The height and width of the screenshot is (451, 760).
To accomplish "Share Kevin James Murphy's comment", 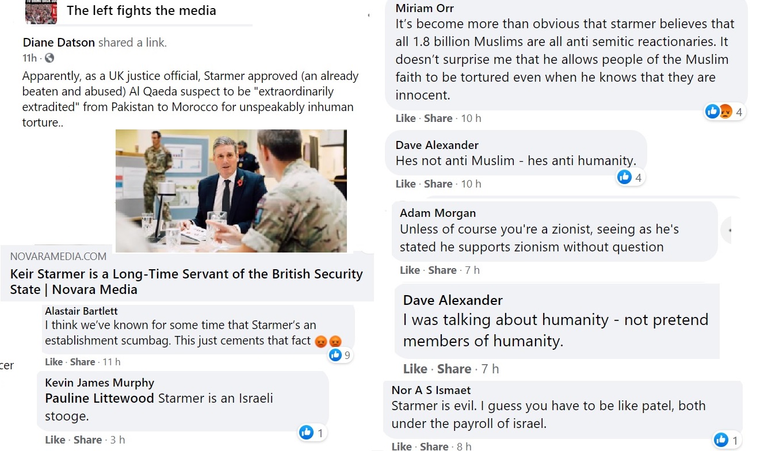I will (87, 440).
